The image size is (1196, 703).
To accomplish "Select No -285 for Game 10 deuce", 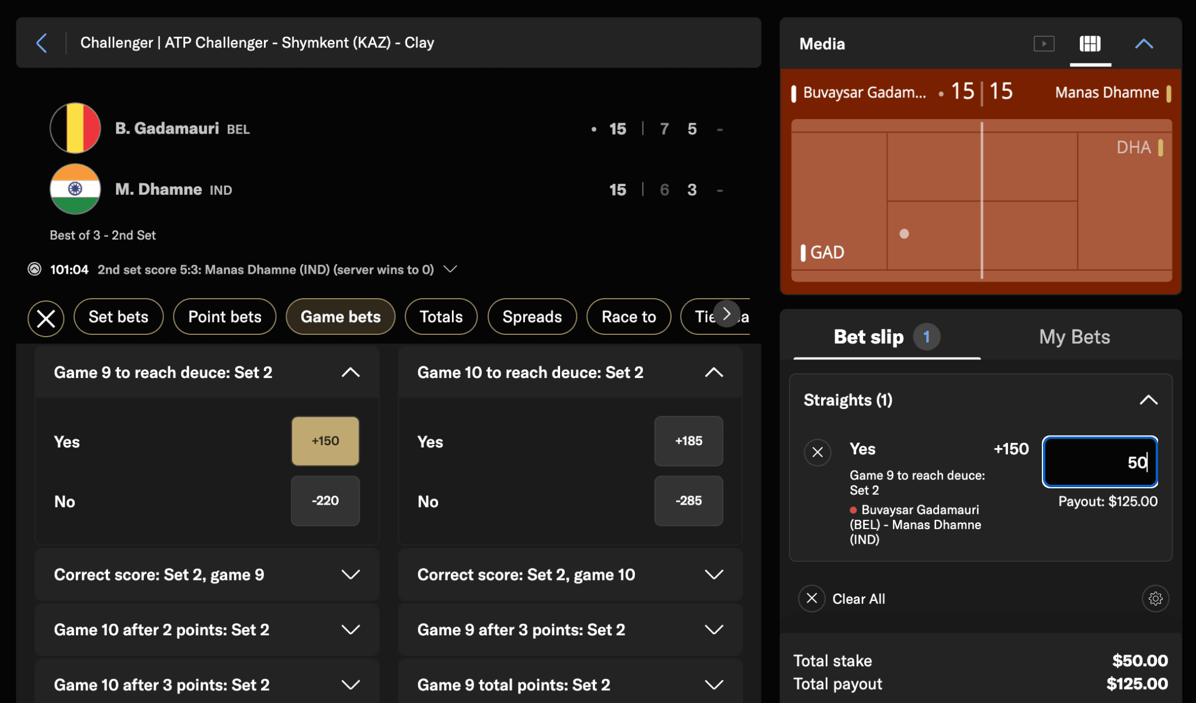I will coord(689,501).
